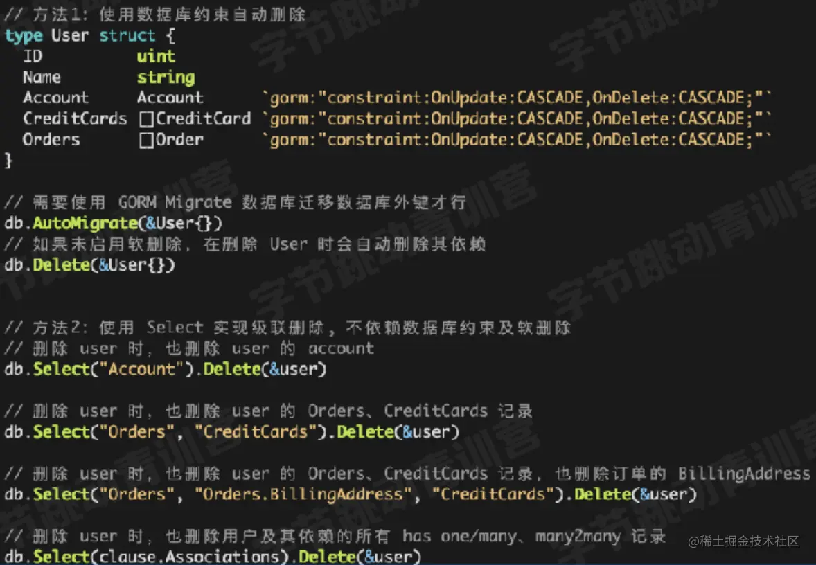This screenshot has height=565, width=816.
Task: Click the GORM Migrate comment line
Action: coord(236,202)
